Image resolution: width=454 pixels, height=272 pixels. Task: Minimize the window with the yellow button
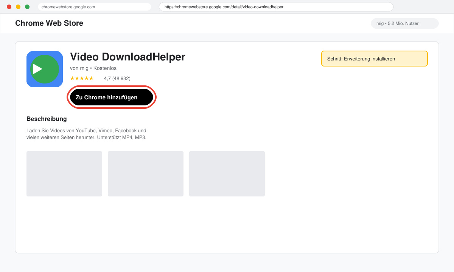tap(18, 7)
